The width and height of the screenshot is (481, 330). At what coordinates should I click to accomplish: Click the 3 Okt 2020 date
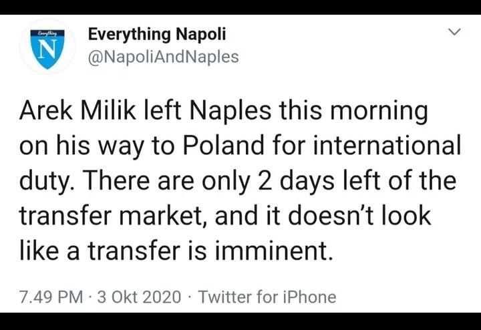(x=139, y=297)
